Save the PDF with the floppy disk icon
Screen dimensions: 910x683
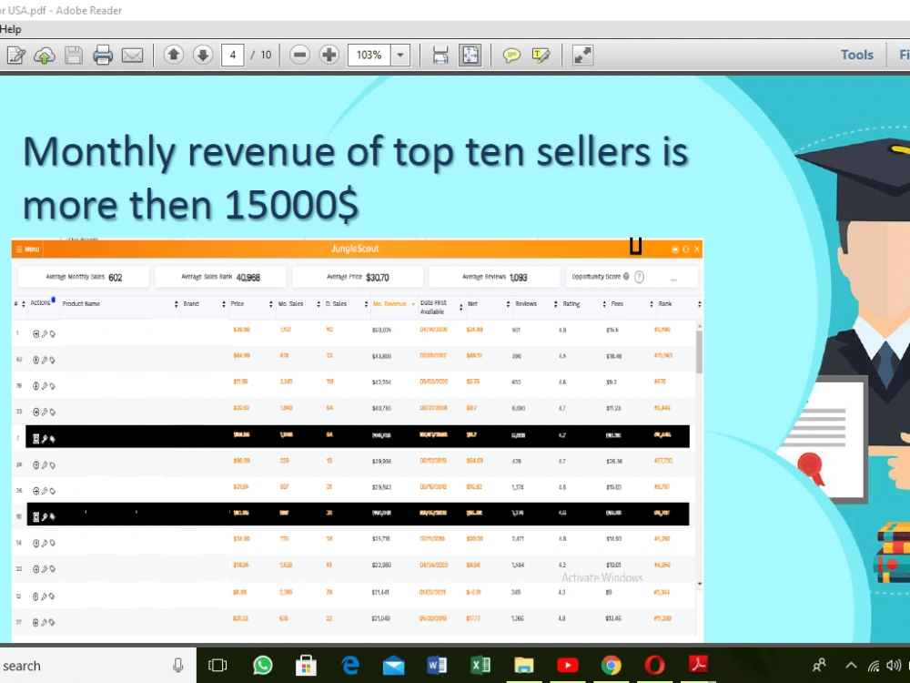point(73,56)
